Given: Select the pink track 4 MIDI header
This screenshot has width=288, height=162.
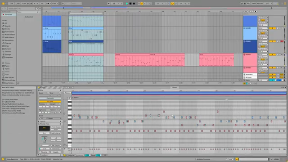Looking at the screenshot, I should (x=250, y=60).
